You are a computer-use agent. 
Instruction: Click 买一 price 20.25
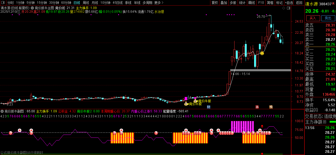coord(330,50)
